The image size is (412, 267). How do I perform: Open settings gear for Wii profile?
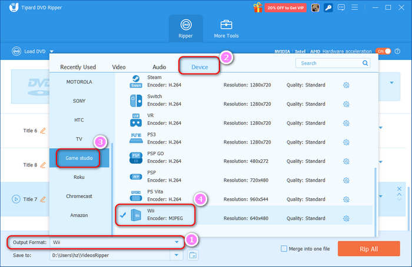(346, 218)
